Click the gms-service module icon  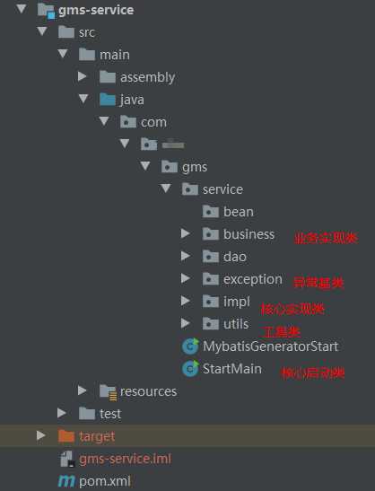point(46,11)
